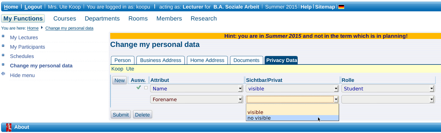Open the empty role dropdown in Forename row

click(388, 99)
